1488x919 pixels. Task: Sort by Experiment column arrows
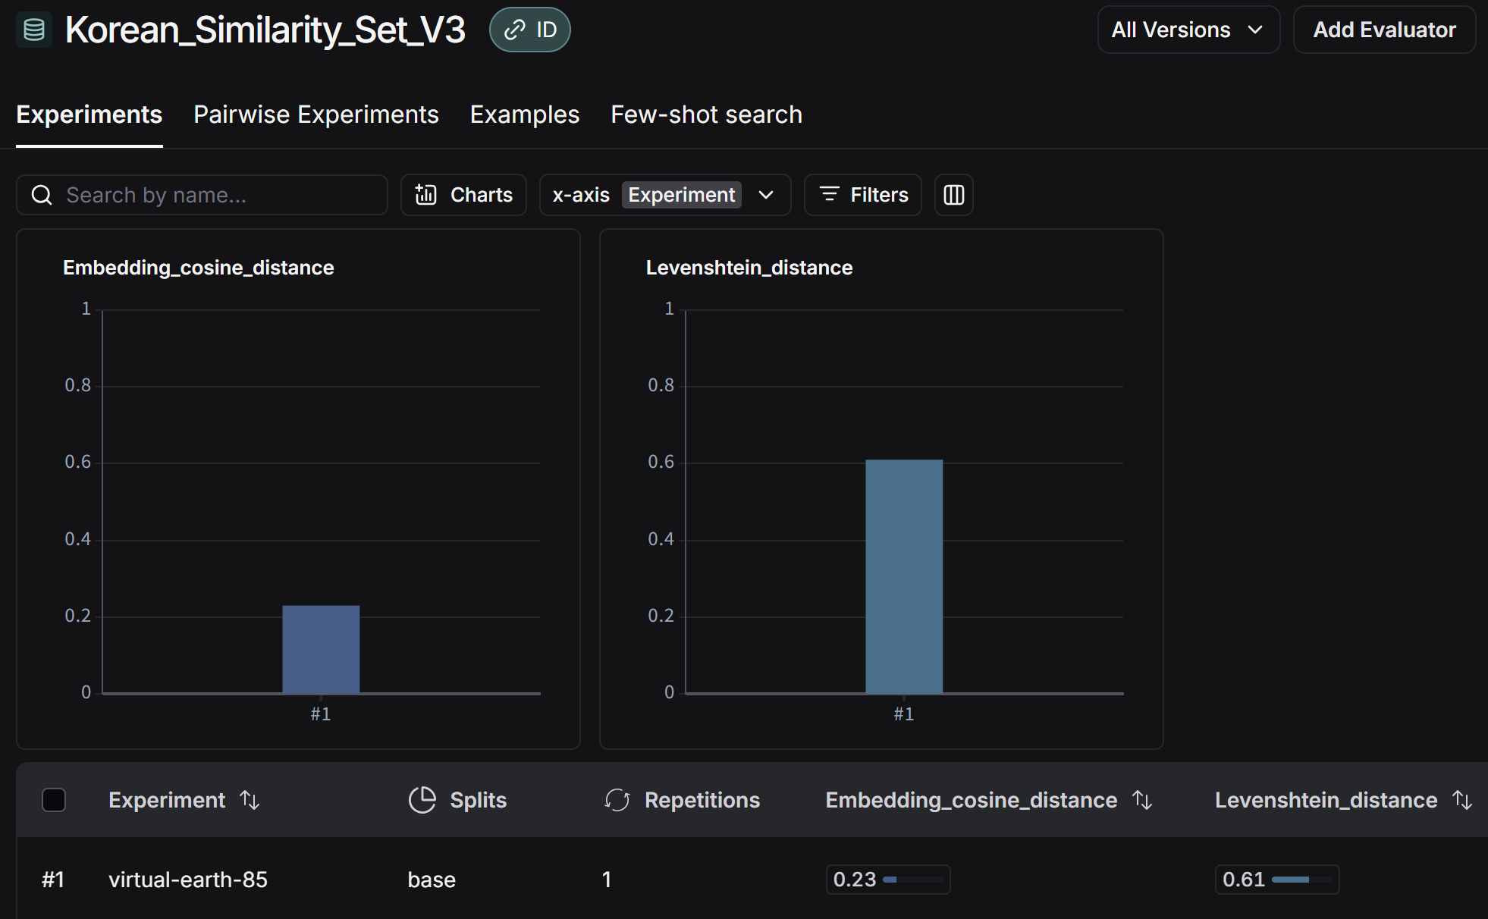coord(250,800)
